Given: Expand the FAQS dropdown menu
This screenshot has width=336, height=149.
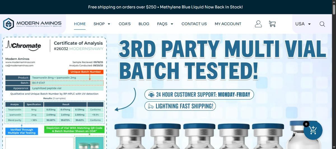Looking at the screenshot, I should (x=165, y=24).
